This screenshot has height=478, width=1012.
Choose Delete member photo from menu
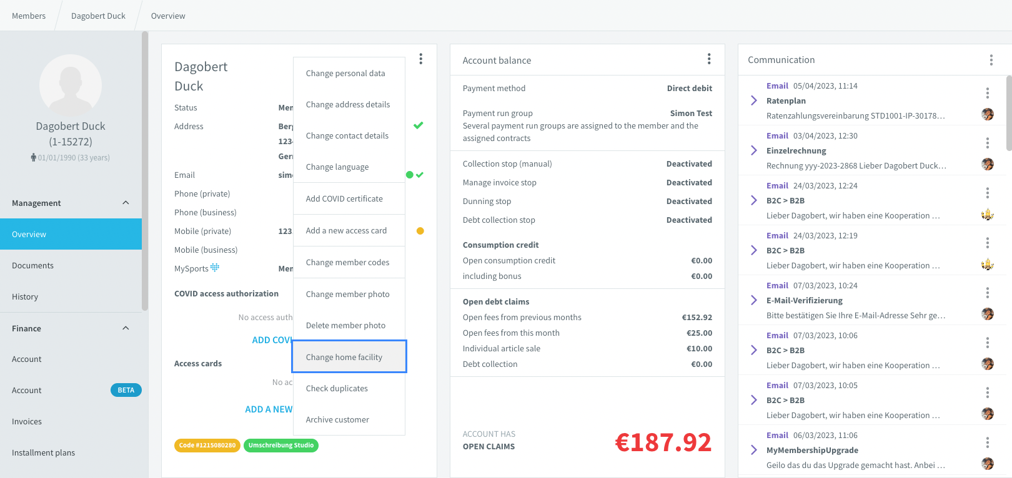pyautogui.click(x=349, y=325)
